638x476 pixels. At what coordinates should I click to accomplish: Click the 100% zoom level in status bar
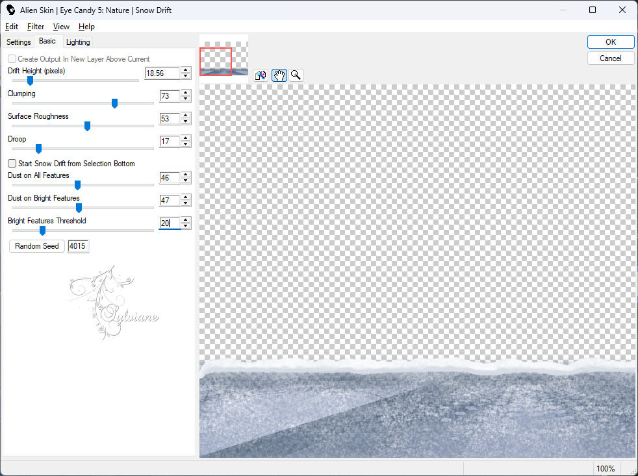pos(606,469)
